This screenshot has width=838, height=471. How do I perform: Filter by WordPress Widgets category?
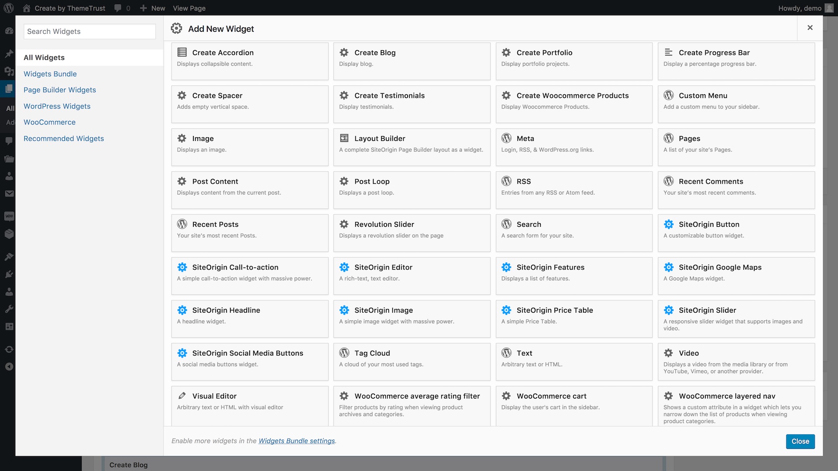pyautogui.click(x=57, y=106)
